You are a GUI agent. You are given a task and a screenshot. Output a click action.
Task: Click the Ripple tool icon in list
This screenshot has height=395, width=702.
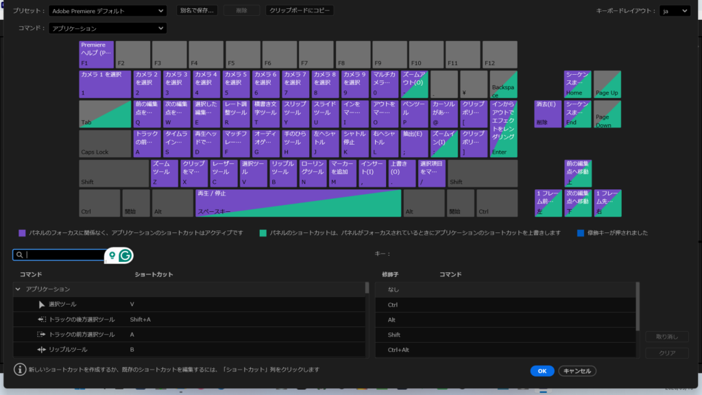[x=42, y=349]
